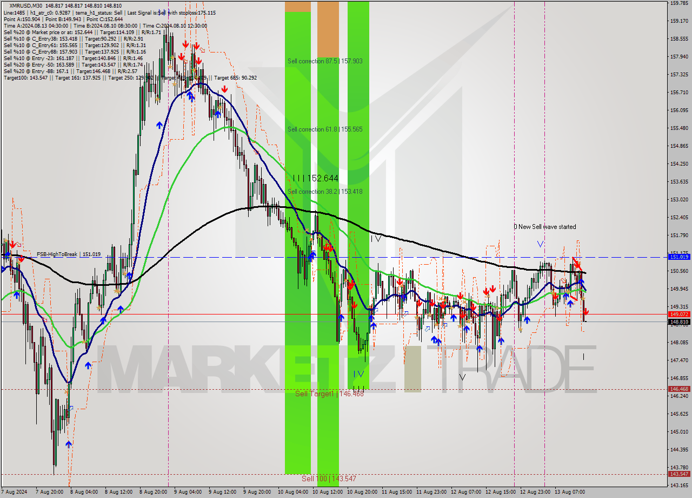Click the 152.405 level on price scale
The height and width of the screenshot is (498, 692).
coord(679,217)
